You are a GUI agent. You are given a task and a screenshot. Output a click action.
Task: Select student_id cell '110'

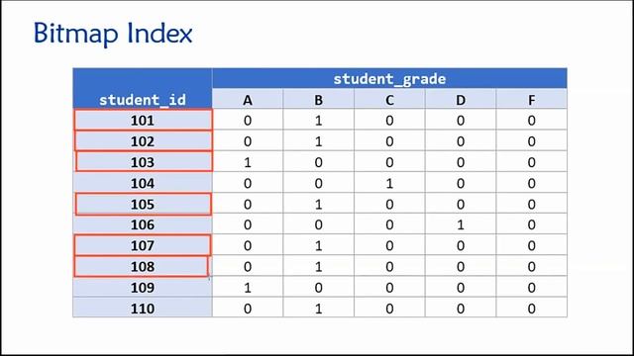click(x=143, y=309)
